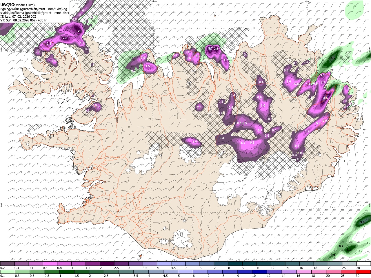The height and width of the screenshot is (278, 371).
Task: Click the 'IT: Lau. 07. 02. 2026 00Z' line
Action: [x=18, y=17]
